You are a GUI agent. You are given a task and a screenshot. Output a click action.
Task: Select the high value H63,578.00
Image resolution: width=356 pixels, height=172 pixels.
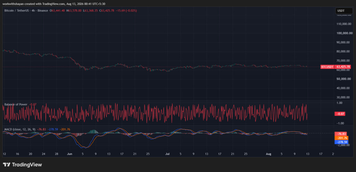(x=74, y=10)
